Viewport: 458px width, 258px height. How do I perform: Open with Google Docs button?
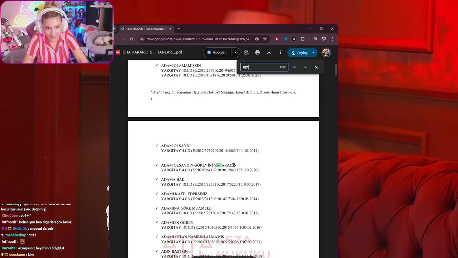[217, 52]
